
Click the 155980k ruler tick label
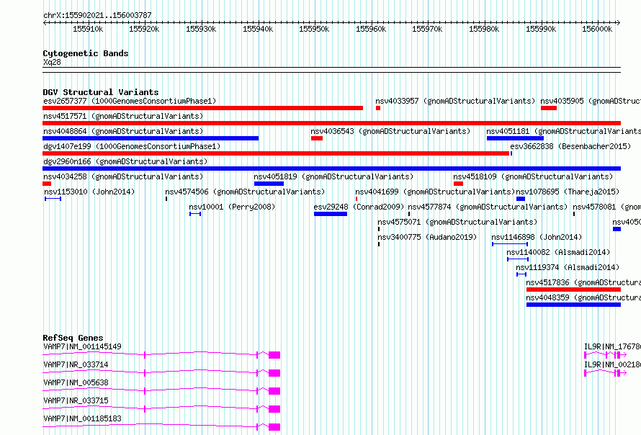(x=484, y=29)
